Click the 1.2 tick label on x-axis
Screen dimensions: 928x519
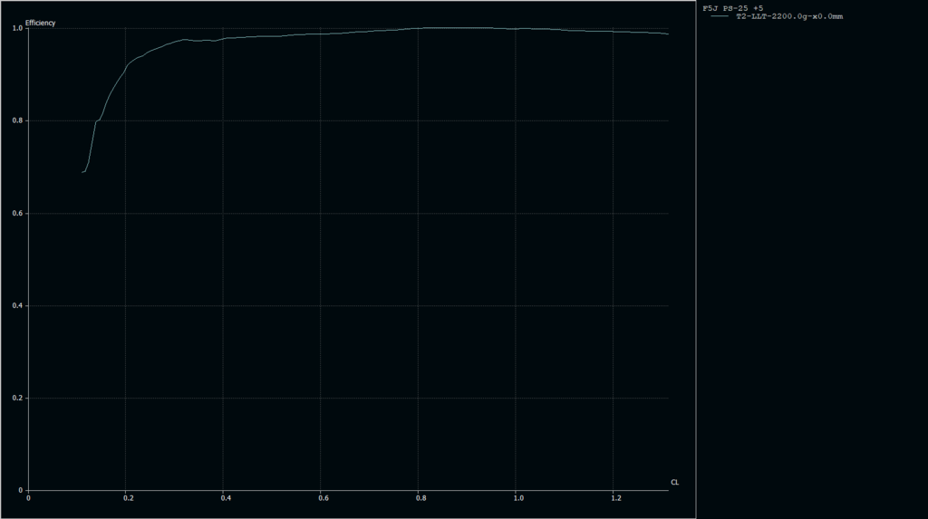(615, 498)
